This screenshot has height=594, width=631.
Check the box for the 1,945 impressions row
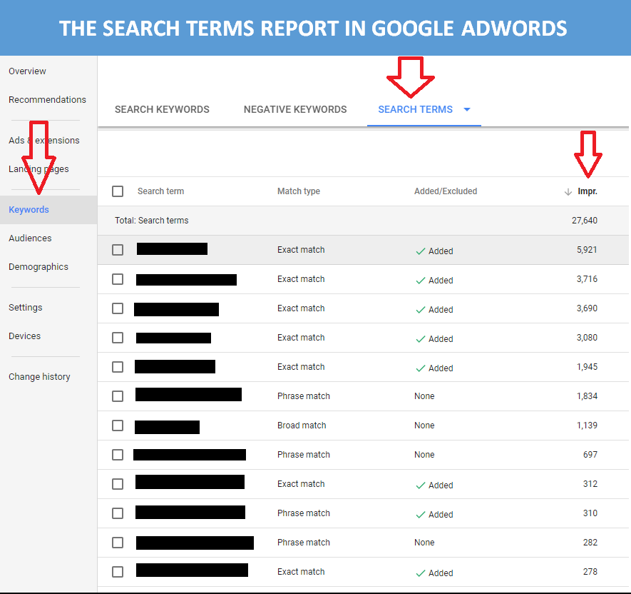pyautogui.click(x=118, y=367)
